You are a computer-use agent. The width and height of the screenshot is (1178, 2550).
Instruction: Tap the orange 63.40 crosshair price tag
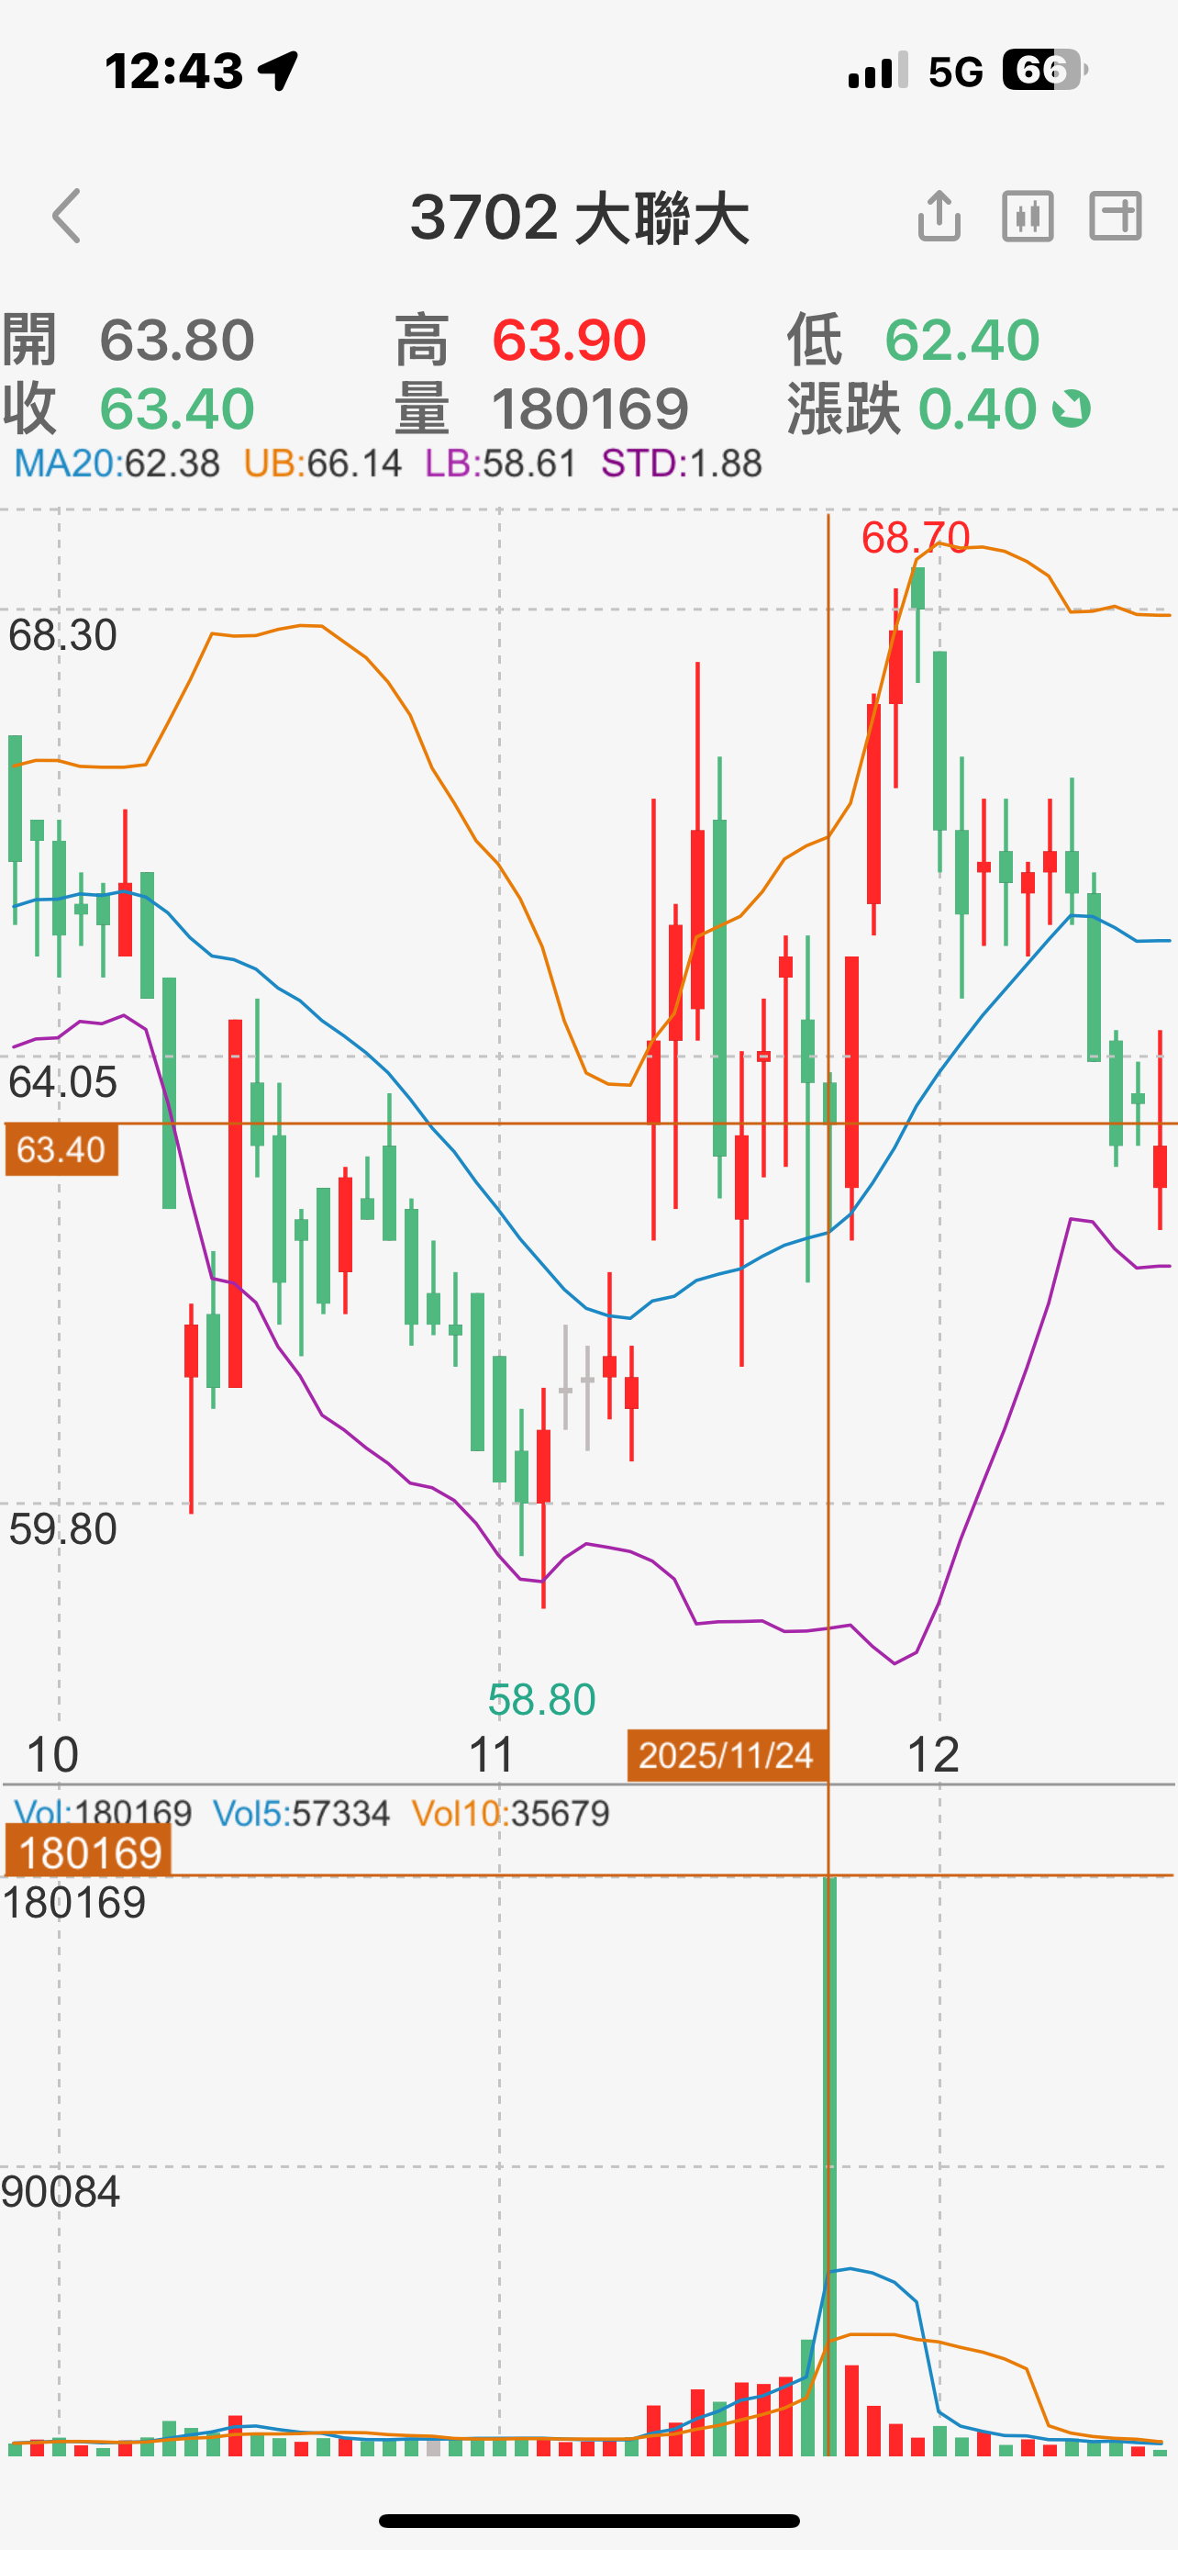[x=61, y=1149]
